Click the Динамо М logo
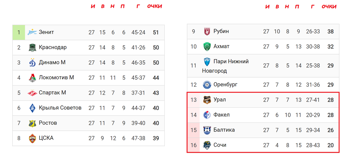This screenshot has width=353, height=156. [32, 63]
